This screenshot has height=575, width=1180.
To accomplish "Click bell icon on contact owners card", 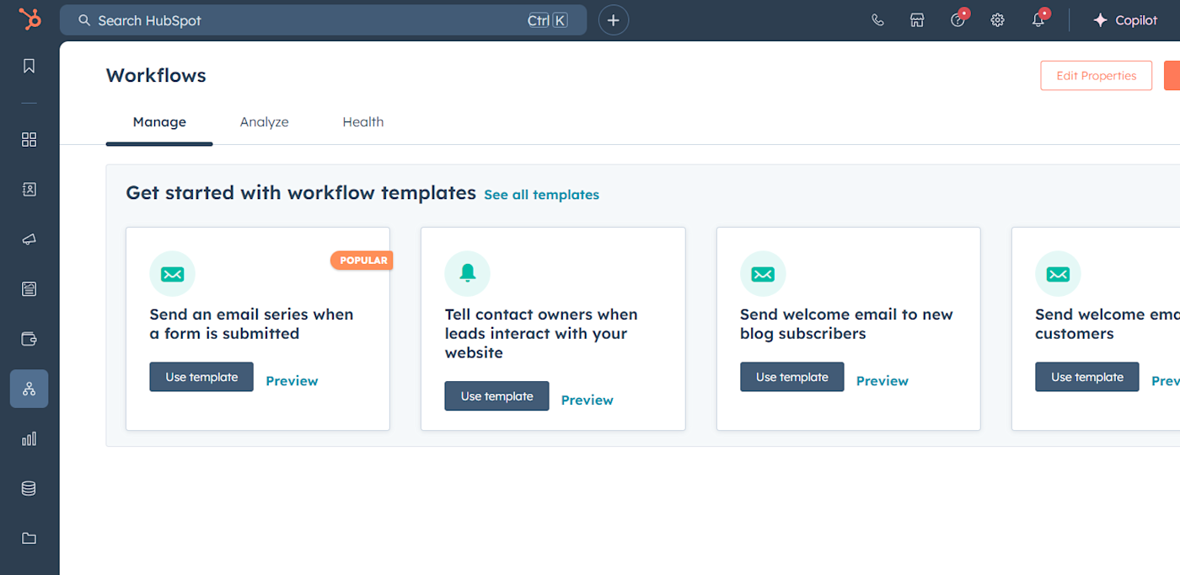I will [x=467, y=274].
